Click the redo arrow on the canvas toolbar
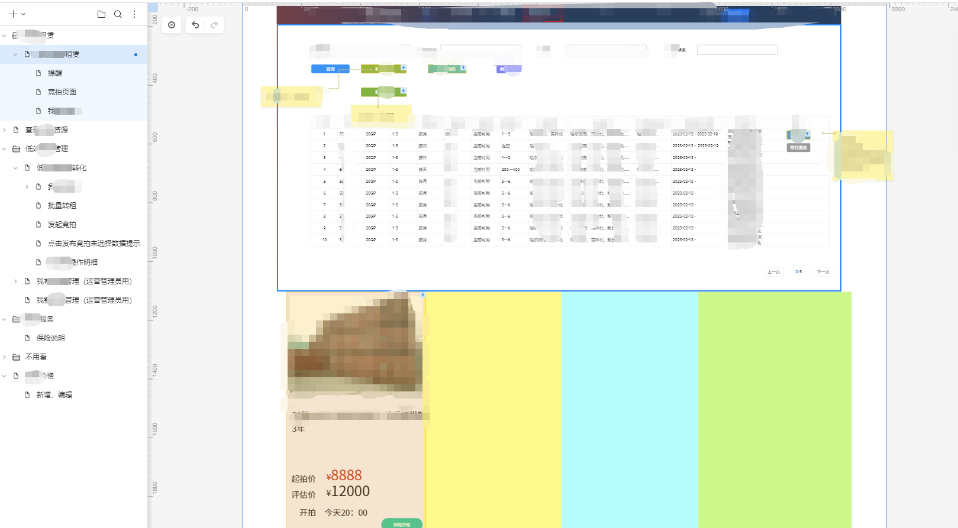 click(x=214, y=25)
